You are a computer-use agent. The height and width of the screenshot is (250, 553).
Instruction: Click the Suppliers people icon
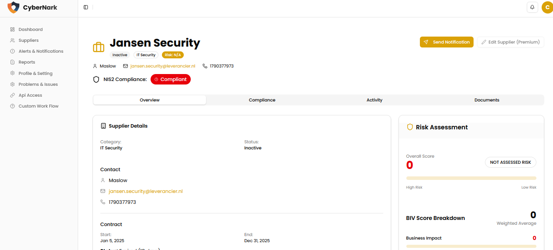[x=13, y=41]
